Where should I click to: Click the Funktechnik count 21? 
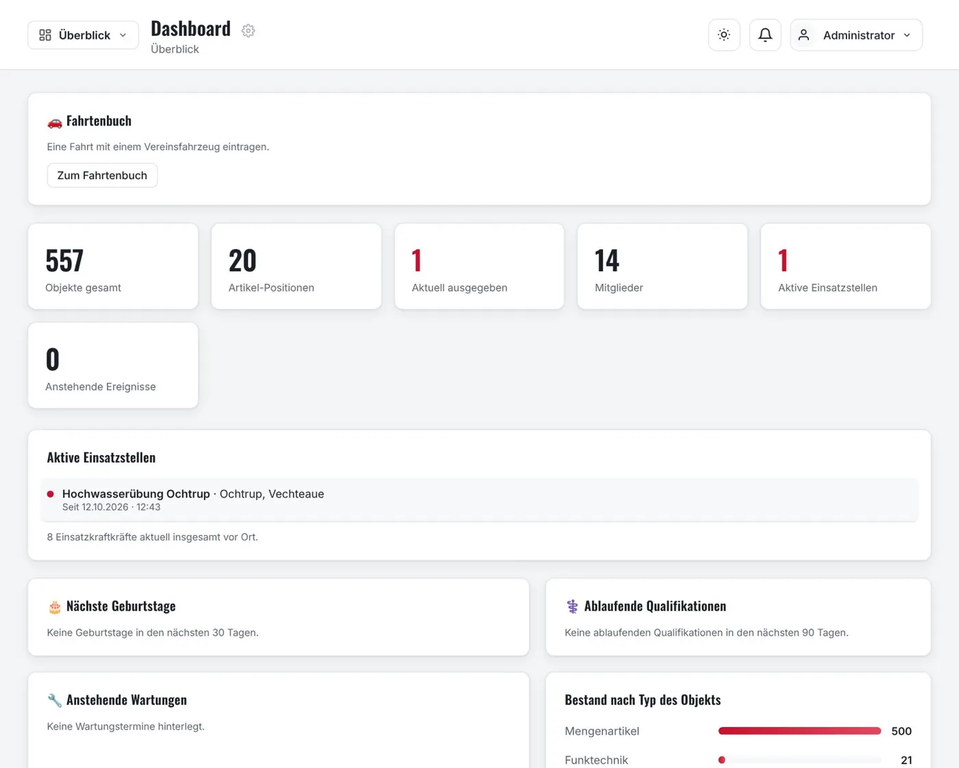[x=906, y=760]
